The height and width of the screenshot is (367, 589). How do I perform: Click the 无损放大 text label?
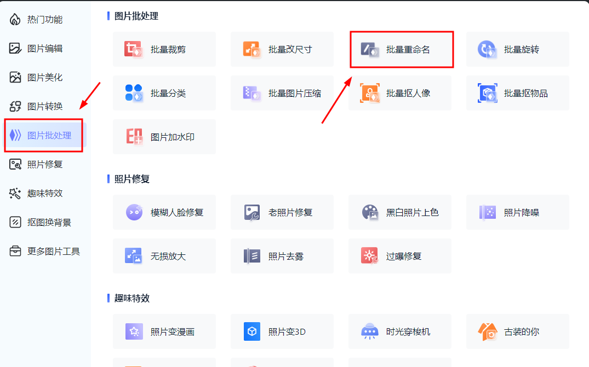(x=168, y=257)
